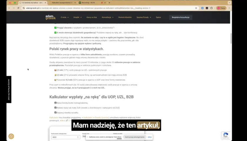Click the browser address bar URL
This screenshot has width=247, height=141.
[x=88, y=8]
